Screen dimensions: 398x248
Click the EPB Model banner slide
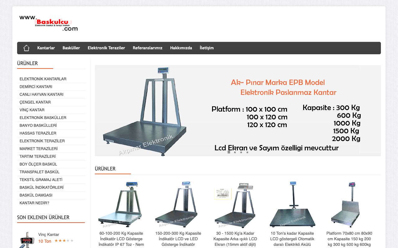238,111
